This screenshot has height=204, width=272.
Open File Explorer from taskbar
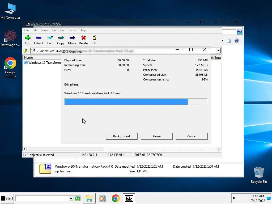(x=89, y=198)
